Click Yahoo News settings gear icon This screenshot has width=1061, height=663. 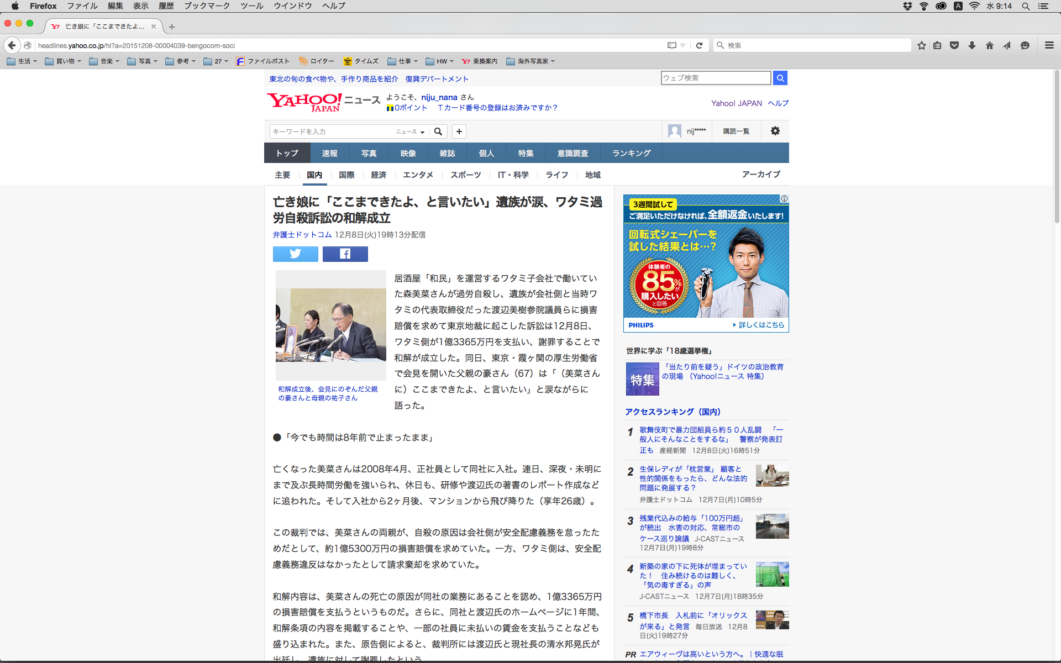click(775, 131)
